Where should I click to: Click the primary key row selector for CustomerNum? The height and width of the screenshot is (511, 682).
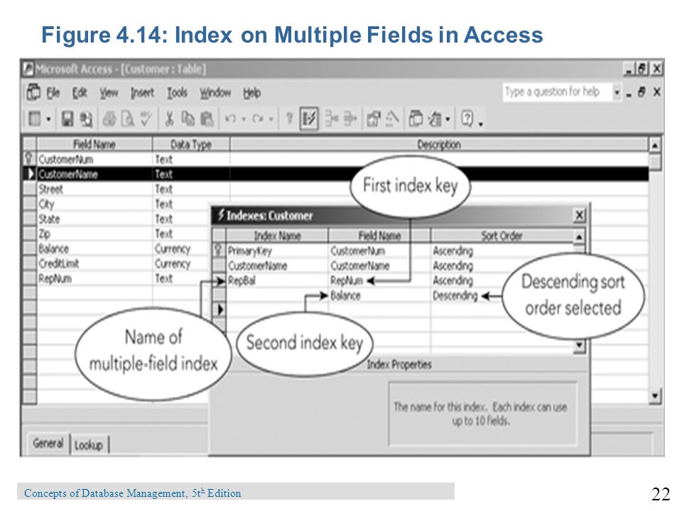tap(30, 159)
